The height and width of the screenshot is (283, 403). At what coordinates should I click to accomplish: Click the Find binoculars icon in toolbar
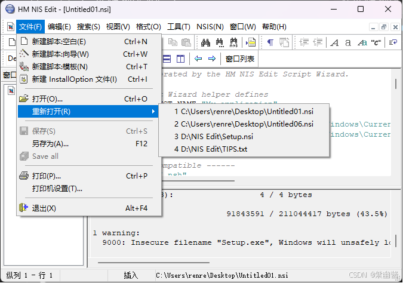pos(205,42)
